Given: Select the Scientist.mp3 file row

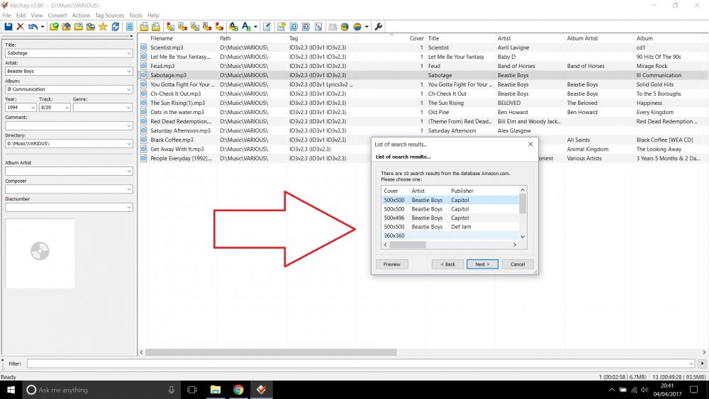Looking at the screenshot, I should 423,47.
